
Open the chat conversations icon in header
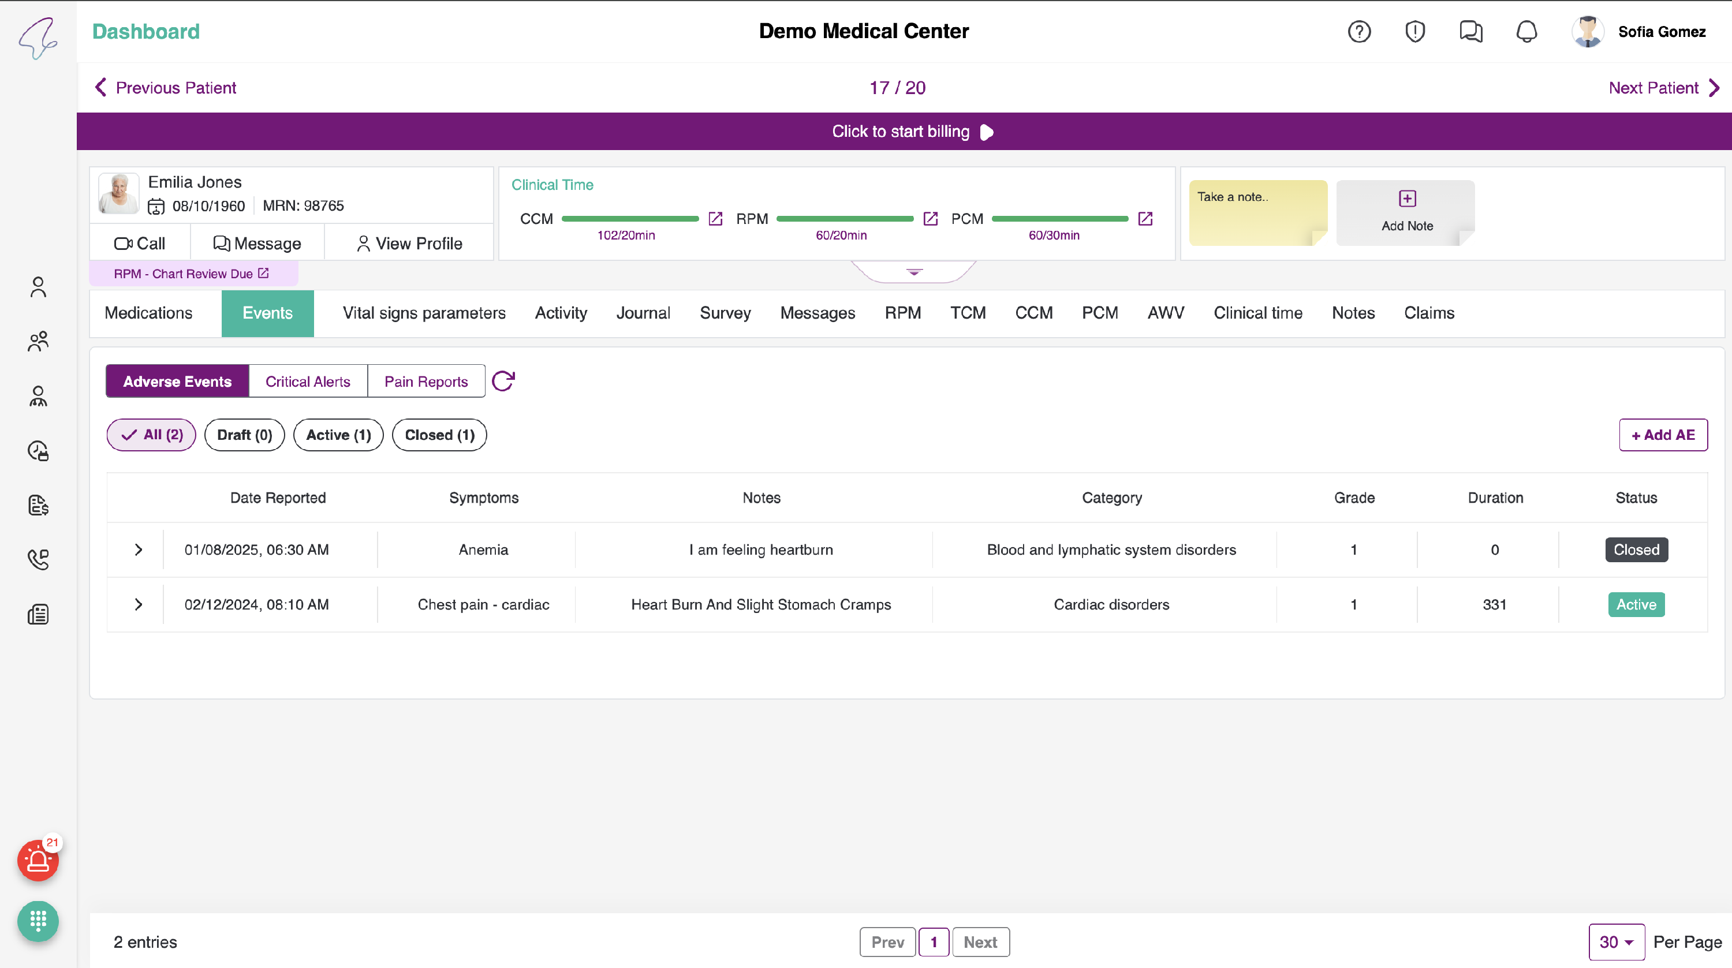click(1470, 32)
